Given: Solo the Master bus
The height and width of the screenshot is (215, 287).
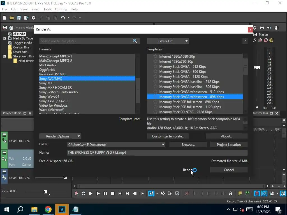Looking at the screenshot, I should (271, 40).
